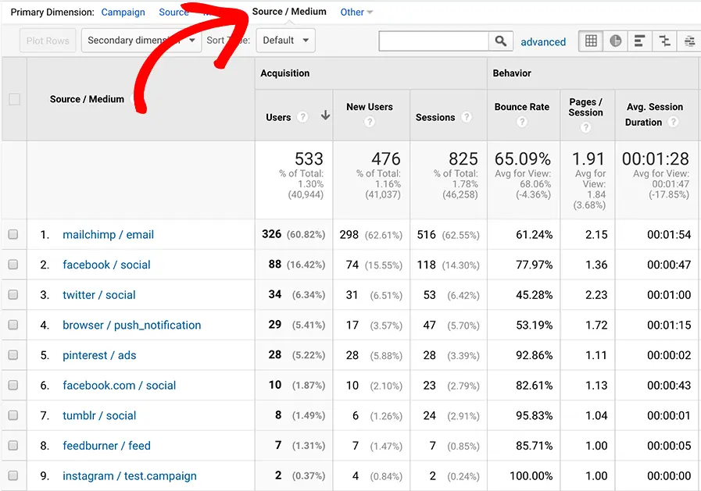Viewport: 701px width, 491px height.
Task: Toggle the select-all header checkbox
Action: click(14, 99)
